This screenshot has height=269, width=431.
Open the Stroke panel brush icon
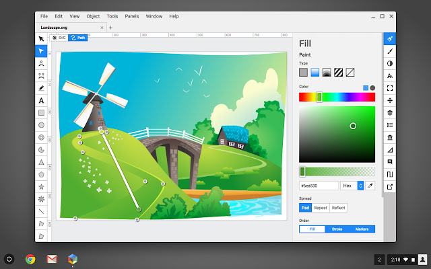390,51
